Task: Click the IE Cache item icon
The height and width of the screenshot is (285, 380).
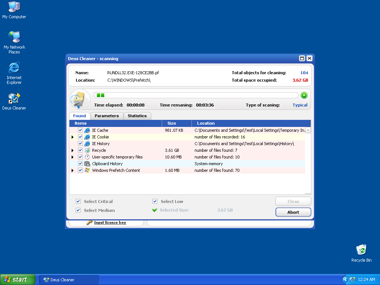Action: (x=87, y=130)
